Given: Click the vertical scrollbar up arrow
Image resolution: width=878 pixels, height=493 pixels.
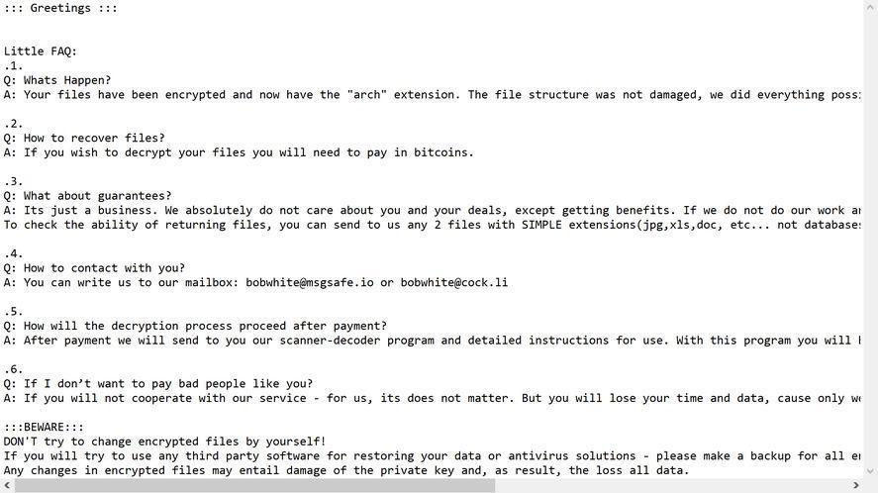Looking at the screenshot, I should (870, 6).
